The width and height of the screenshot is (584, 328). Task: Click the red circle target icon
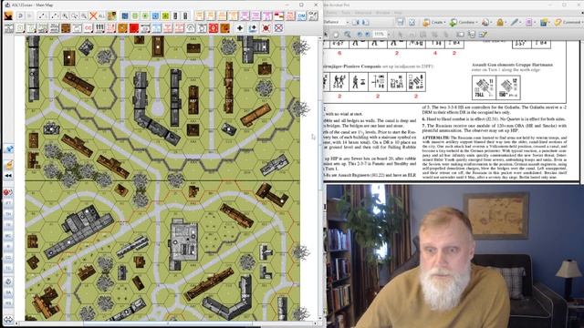click(x=214, y=28)
